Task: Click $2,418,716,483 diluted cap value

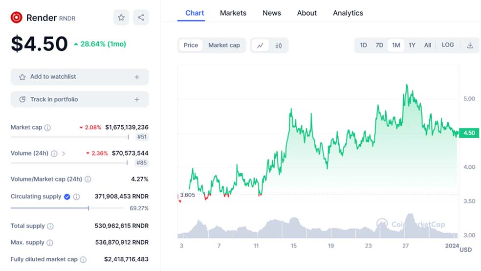Action: point(127,259)
